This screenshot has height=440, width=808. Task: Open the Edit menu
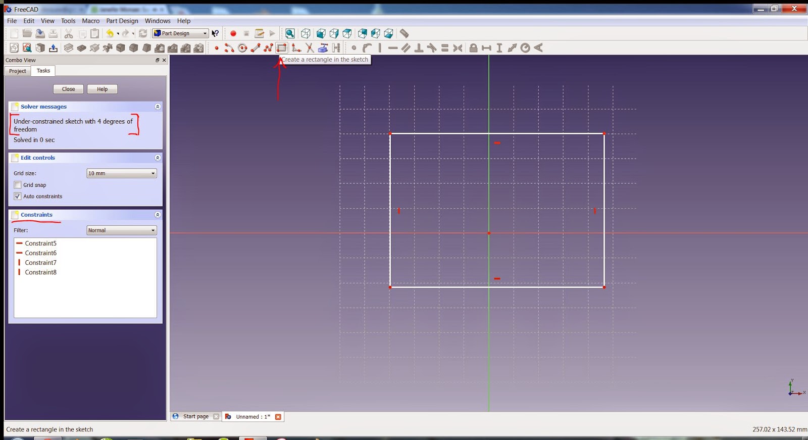[x=29, y=21]
